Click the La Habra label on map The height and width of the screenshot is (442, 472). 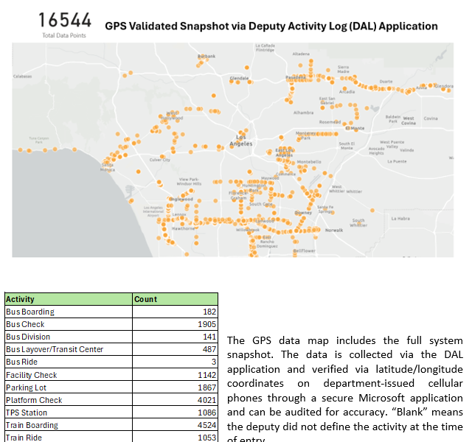[x=400, y=218]
